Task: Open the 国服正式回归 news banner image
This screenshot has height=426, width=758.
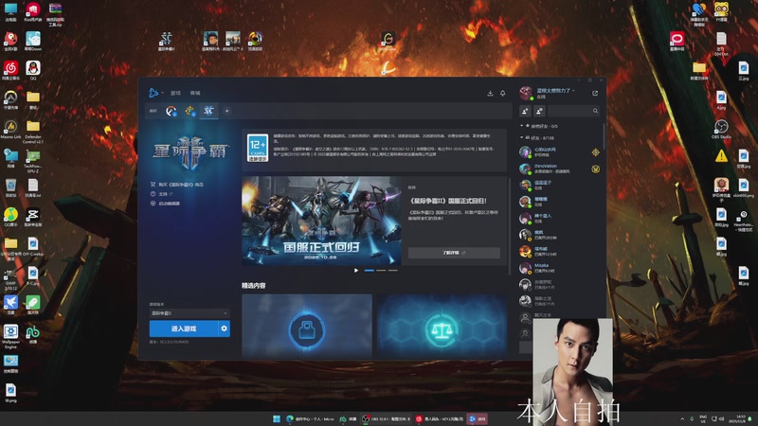Action: tap(321, 221)
